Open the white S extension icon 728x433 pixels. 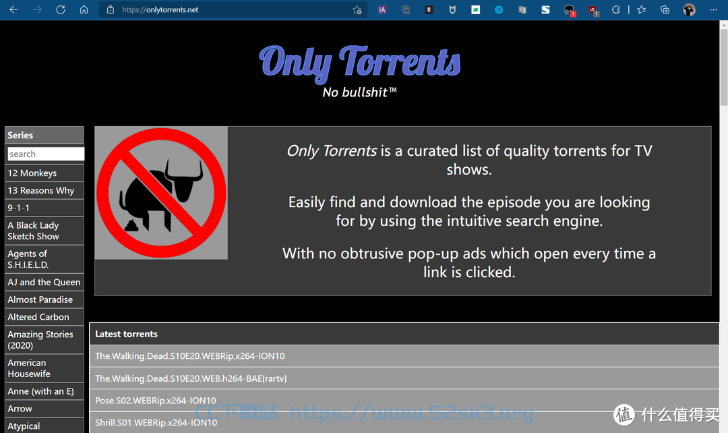[x=545, y=9]
